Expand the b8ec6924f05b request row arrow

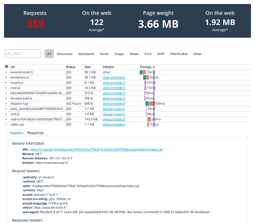pos(6,93)
